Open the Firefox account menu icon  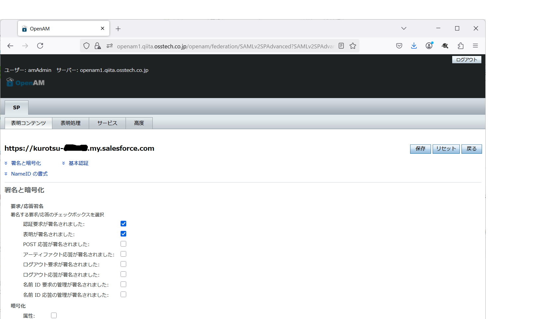coord(429,46)
